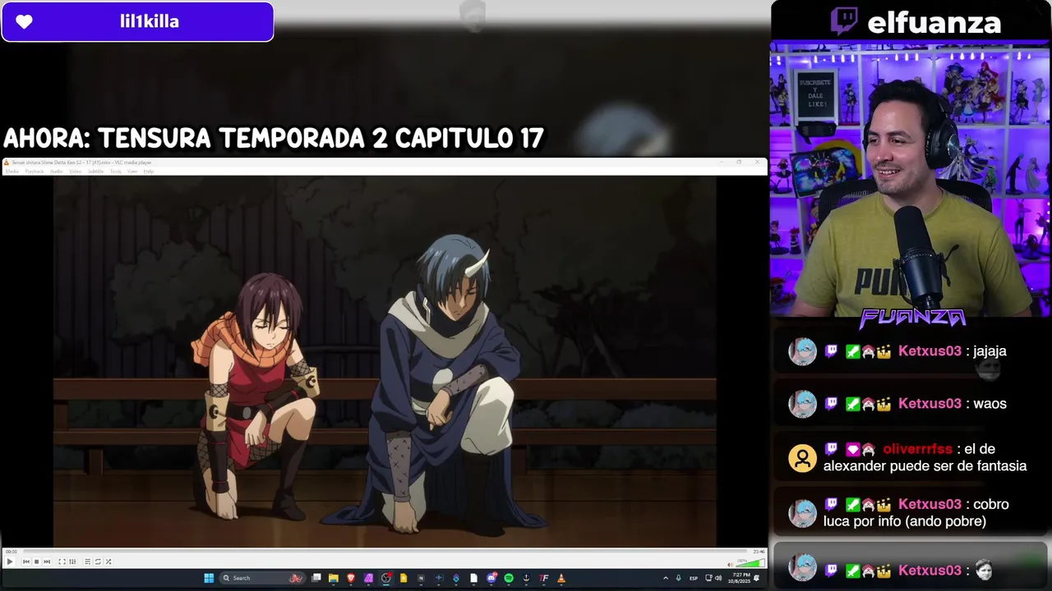Click the elfuanza channel name
This screenshot has width=1052, height=591.
[934, 23]
